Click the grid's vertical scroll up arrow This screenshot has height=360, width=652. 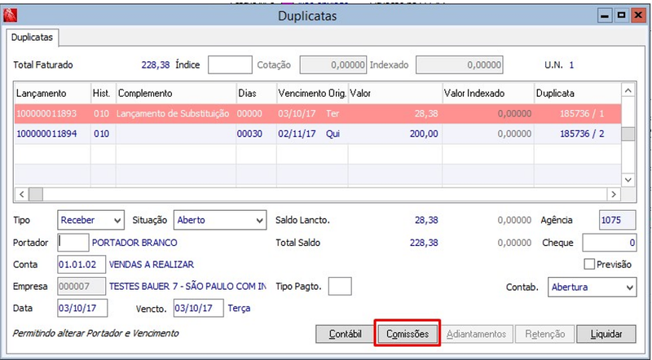(628, 90)
